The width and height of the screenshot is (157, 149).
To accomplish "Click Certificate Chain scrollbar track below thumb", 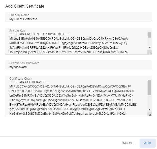I will (x=149, y=101).
